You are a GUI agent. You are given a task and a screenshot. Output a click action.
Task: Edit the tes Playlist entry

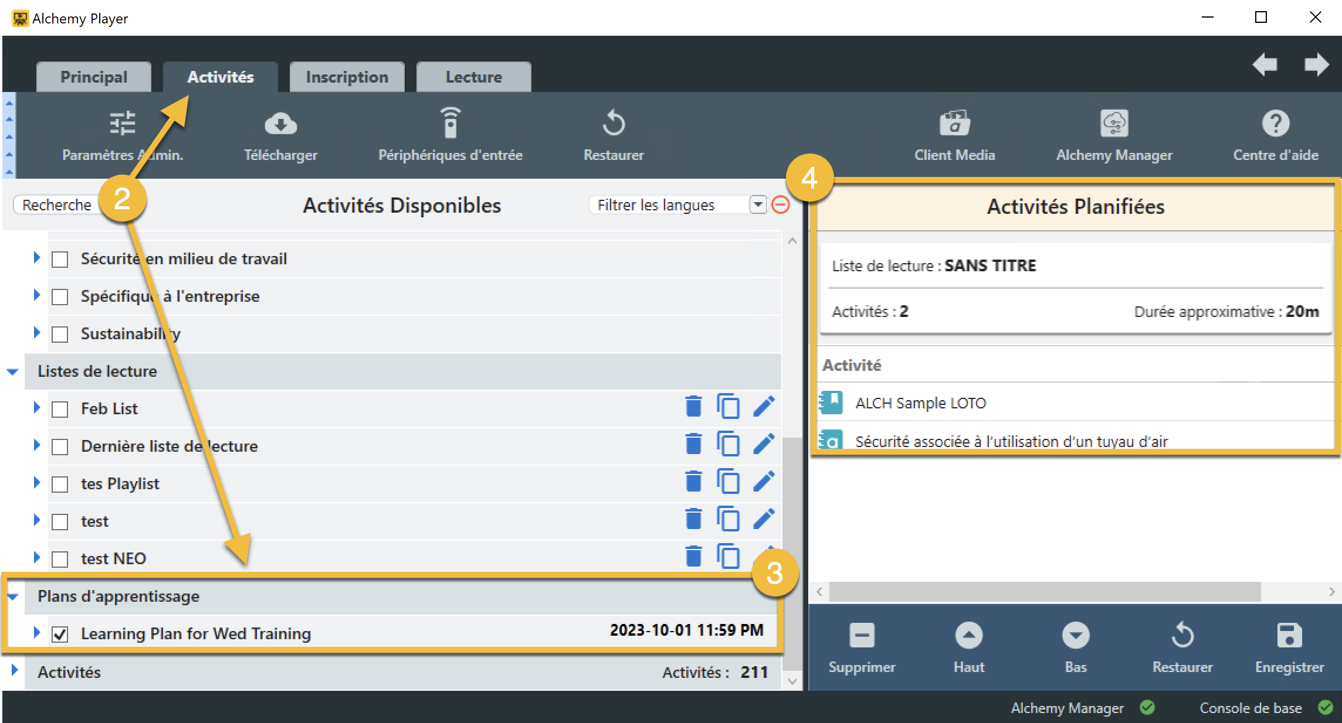click(x=764, y=481)
